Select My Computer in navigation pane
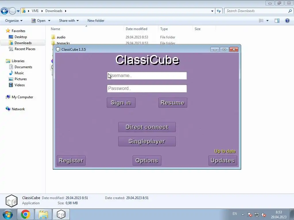 pyautogui.click(x=22, y=97)
